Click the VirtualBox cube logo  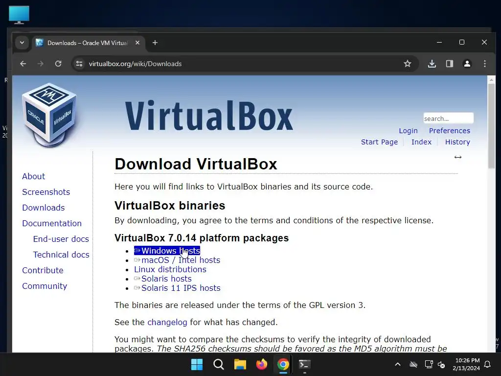click(49, 115)
